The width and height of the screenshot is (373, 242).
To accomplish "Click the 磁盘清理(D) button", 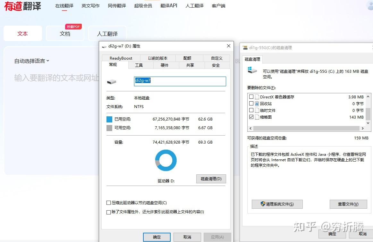I will [211, 179].
